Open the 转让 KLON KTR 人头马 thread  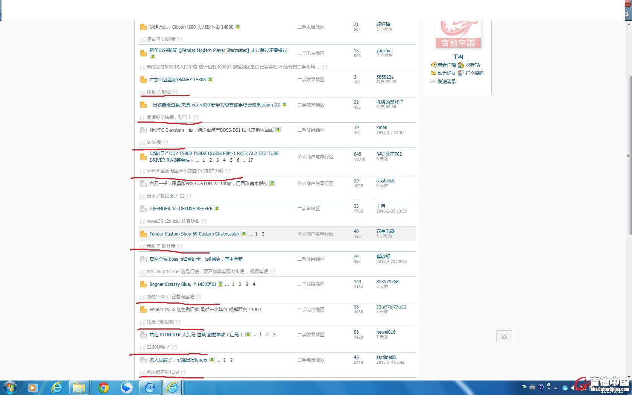coord(196,335)
